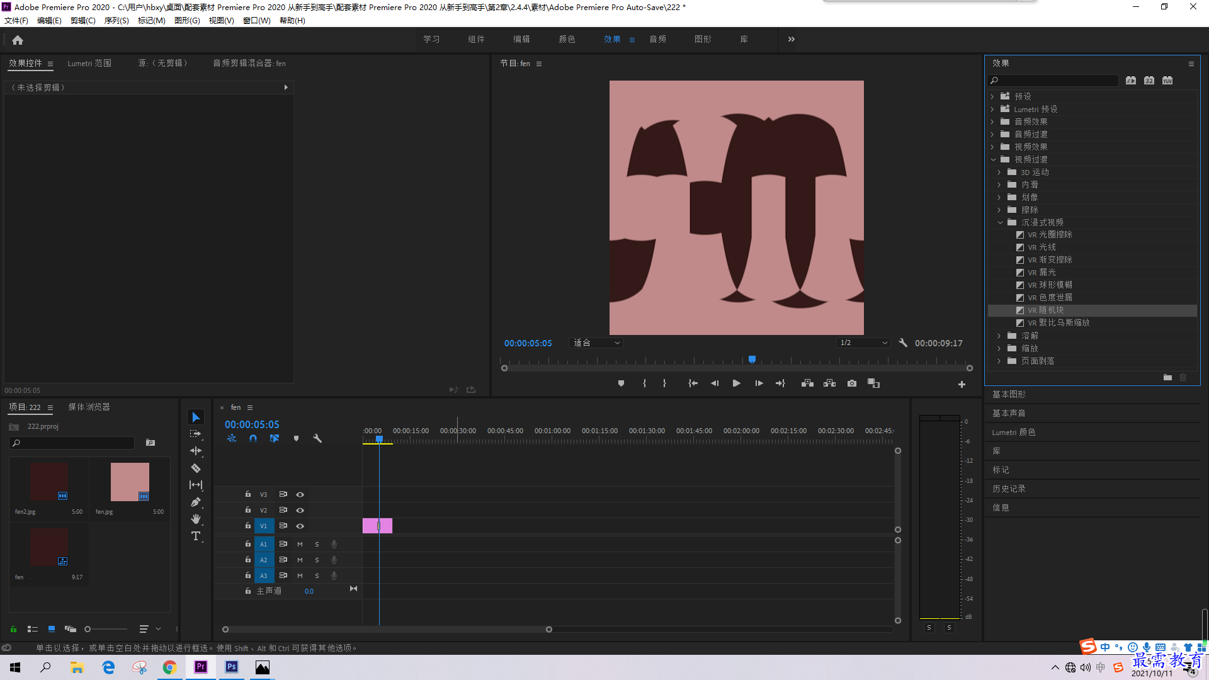Screen dimensions: 1209x680
Task: Open the 基本声音 panel
Action: [1009, 413]
